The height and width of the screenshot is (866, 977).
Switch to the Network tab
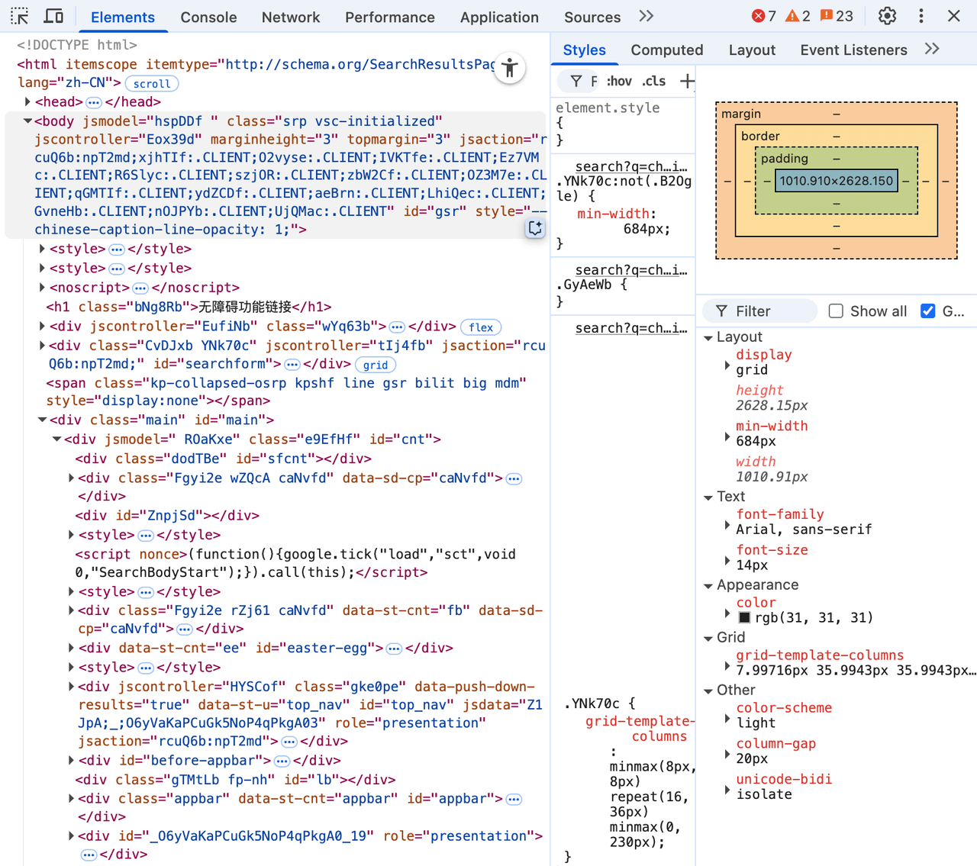(290, 17)
